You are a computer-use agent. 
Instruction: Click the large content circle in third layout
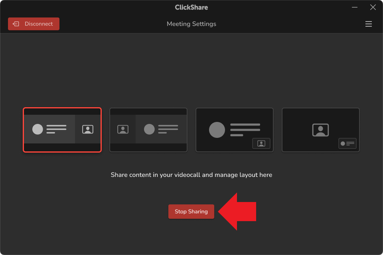pyautogui.click(x=217, y=130)
